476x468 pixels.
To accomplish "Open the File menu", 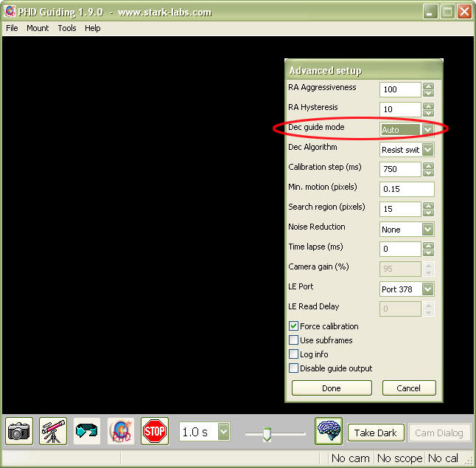I will click(x=12, y=28).
